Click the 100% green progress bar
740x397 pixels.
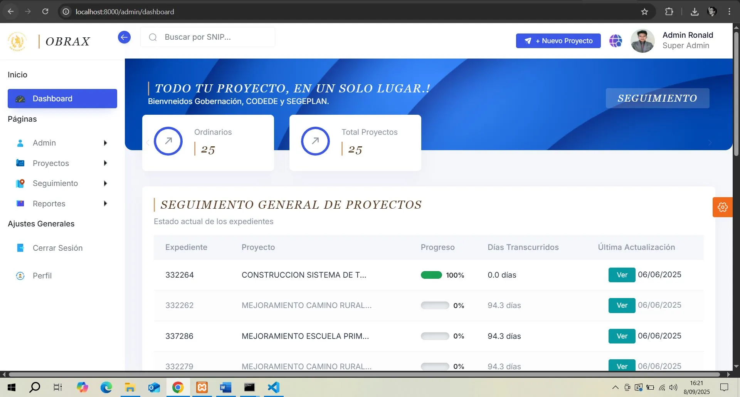click(x=431, y=275)
